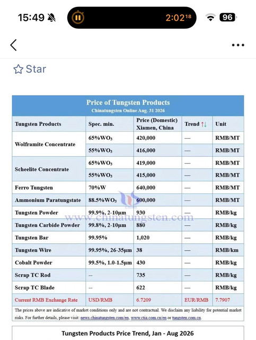Tap the Wi-Fi status icon
Image resolution: width=256 pixels, height=340 pixels.
(210, 18)
